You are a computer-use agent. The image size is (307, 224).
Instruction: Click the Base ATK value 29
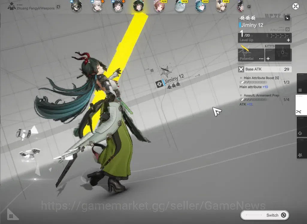pyautogui.click(x=287, y=69)
